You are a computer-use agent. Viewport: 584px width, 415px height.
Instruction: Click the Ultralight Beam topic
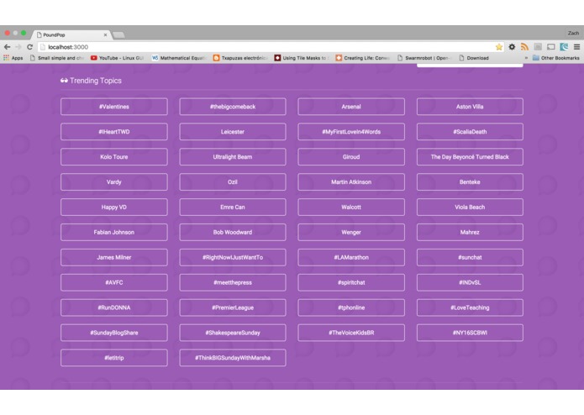point(233,157)
